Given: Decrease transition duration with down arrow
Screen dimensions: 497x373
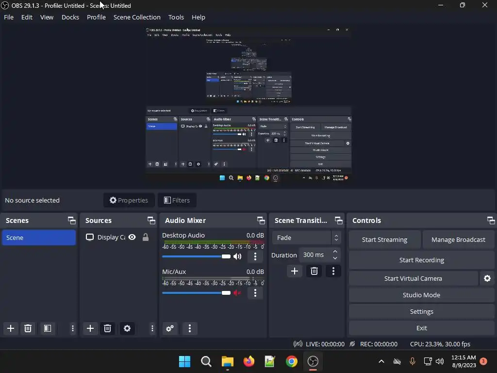Looking at the screenshot, I should [x=335, y=258].
